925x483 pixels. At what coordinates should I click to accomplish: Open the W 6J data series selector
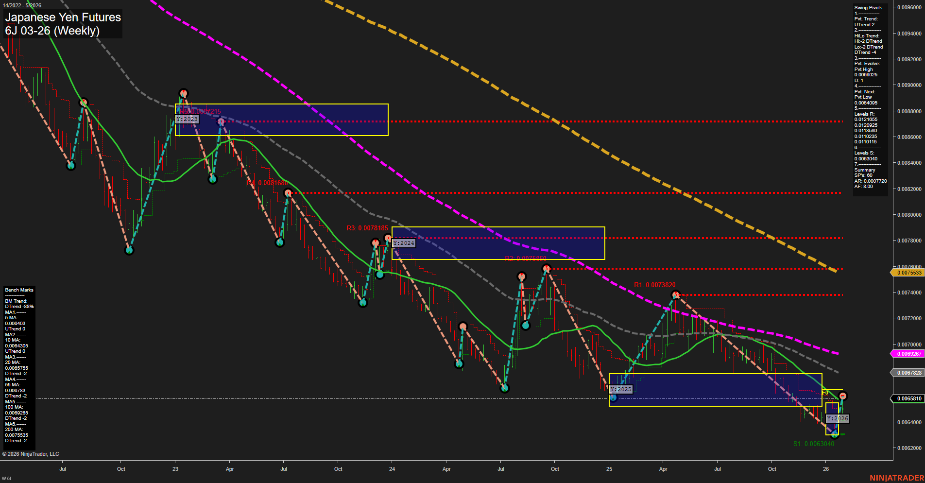7,478
